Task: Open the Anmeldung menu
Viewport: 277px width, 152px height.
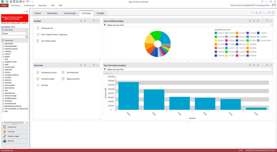Action: [16, 6]
